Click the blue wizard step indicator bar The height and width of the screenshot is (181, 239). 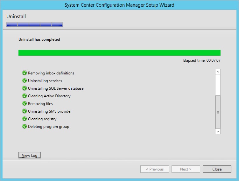tap(34, 24)
